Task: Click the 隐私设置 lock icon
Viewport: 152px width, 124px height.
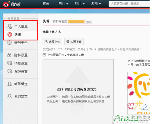Action: click(x=9, y=55)
